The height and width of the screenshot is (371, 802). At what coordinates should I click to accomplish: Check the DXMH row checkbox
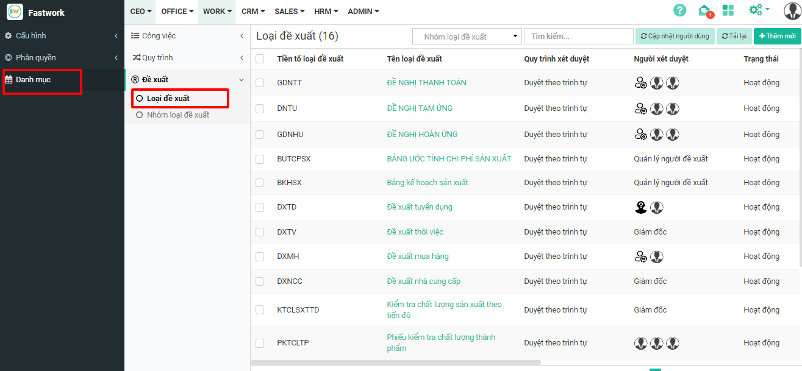point(260,256)
